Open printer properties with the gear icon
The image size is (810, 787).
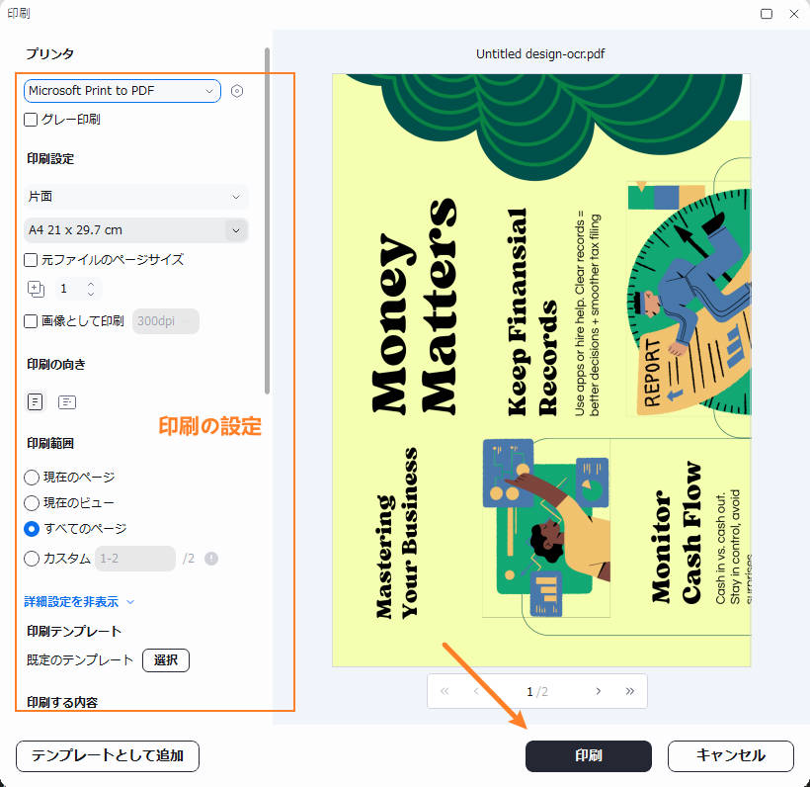point(236,90)
